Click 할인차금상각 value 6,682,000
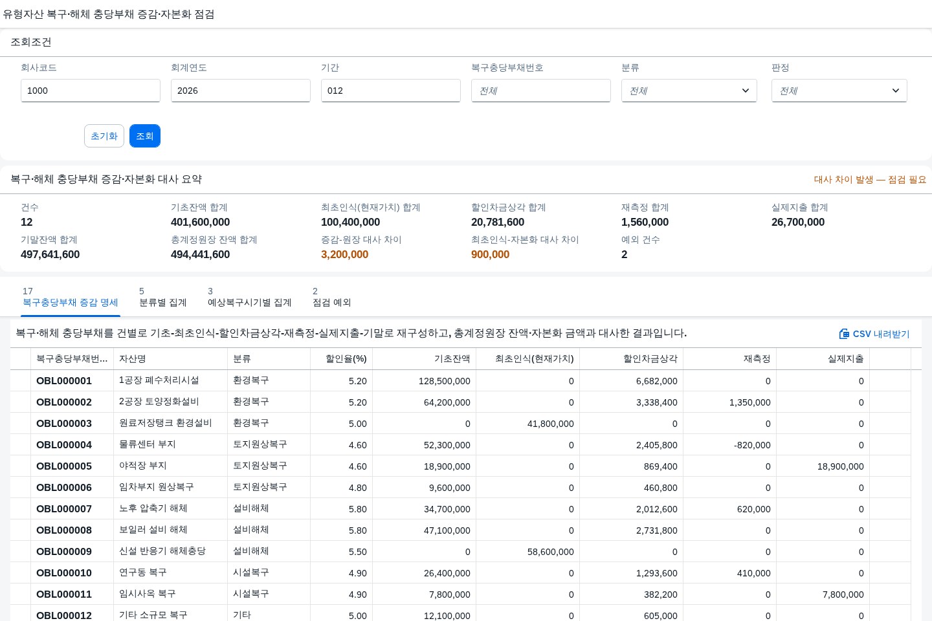Viewport: 932px width, 621px height. point(657,381)
